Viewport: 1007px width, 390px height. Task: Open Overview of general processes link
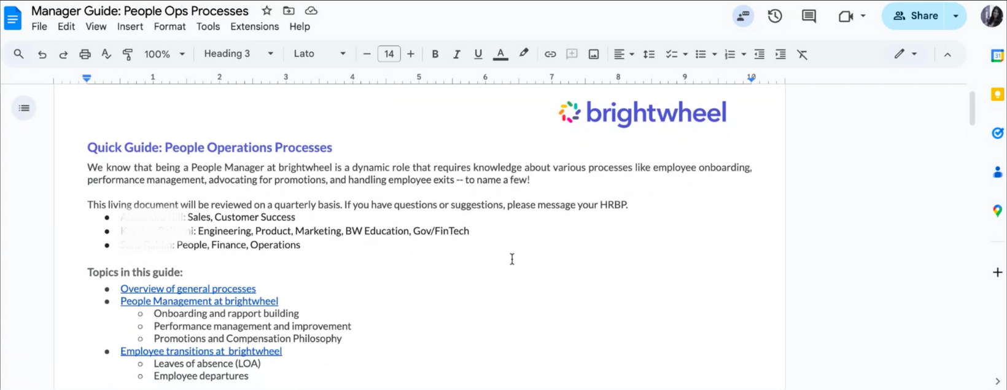point(188,289)
